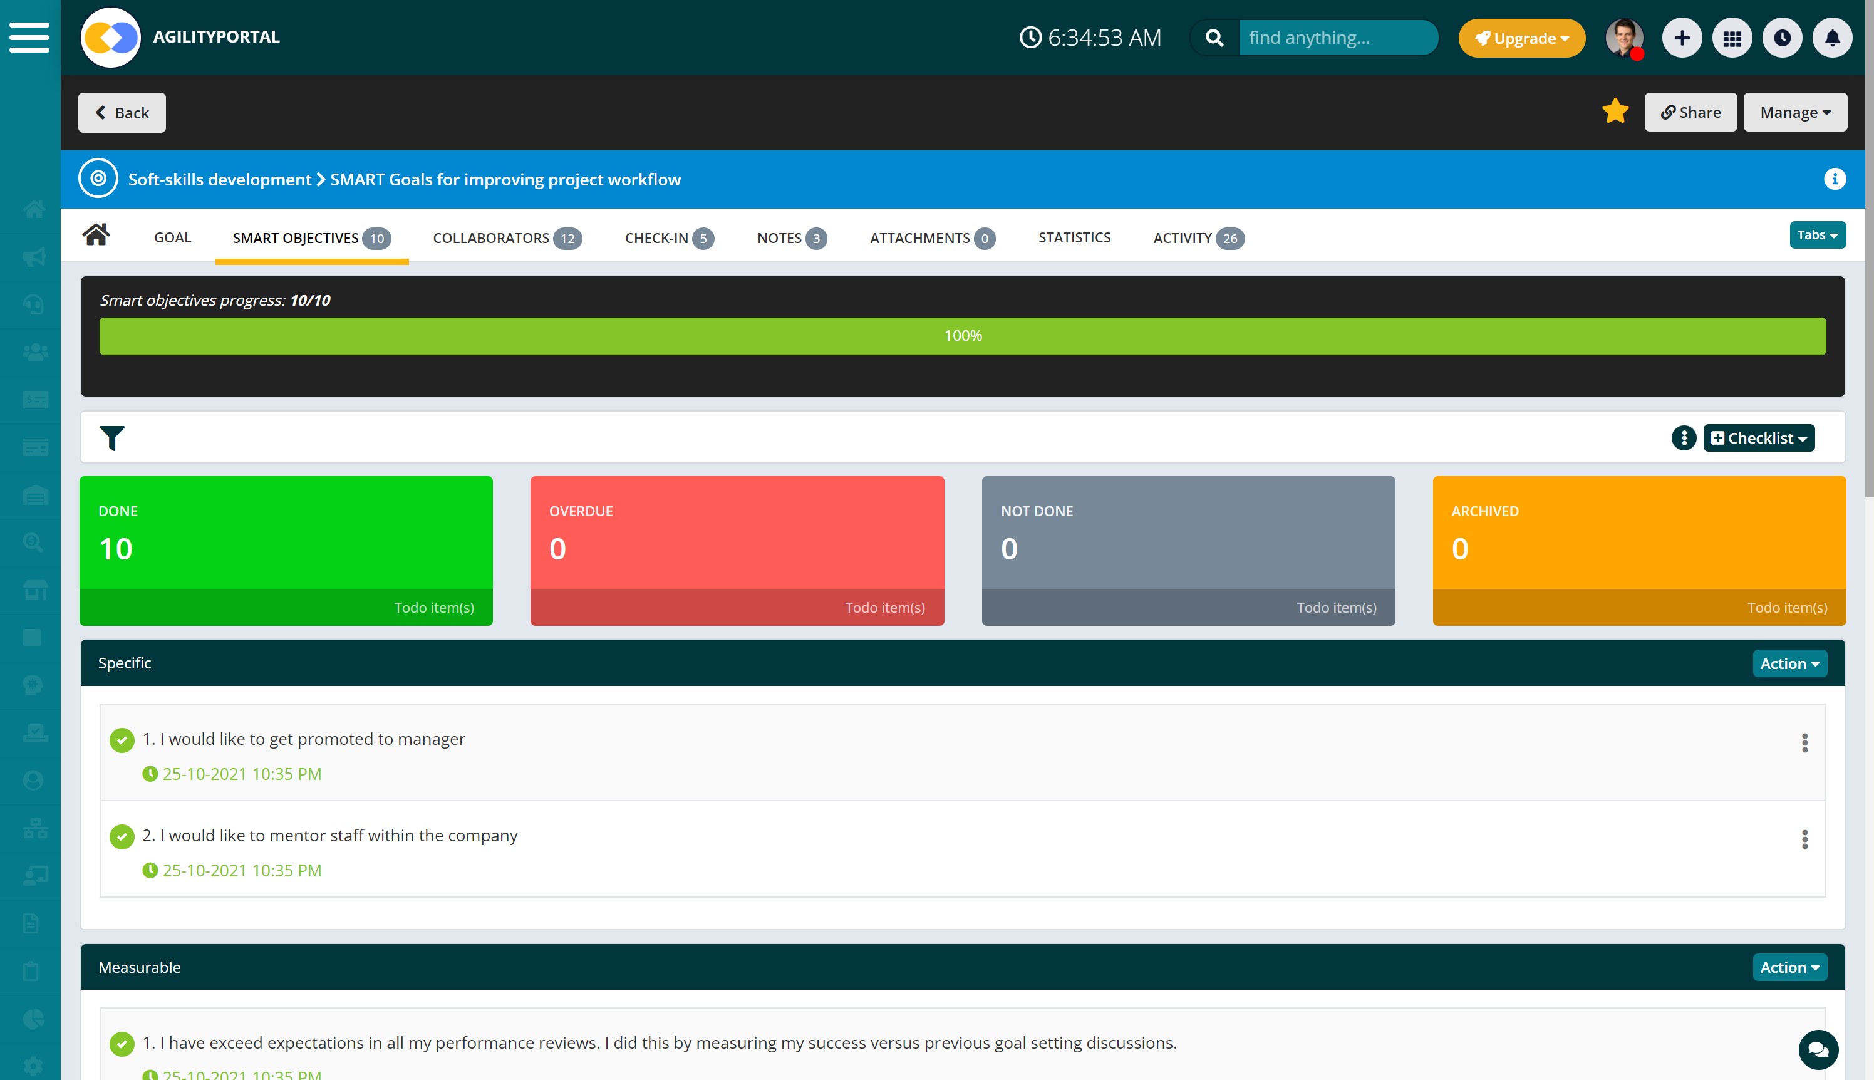
Task: Toggle done check for performance reviews objective
Action: click(122, 1044)
